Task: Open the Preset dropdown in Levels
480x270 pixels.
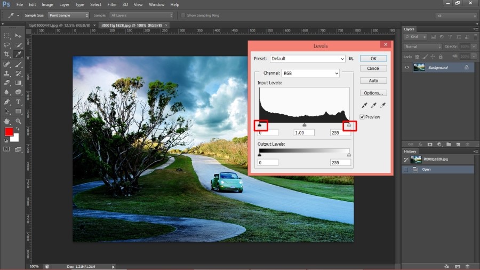Action: 307,59
